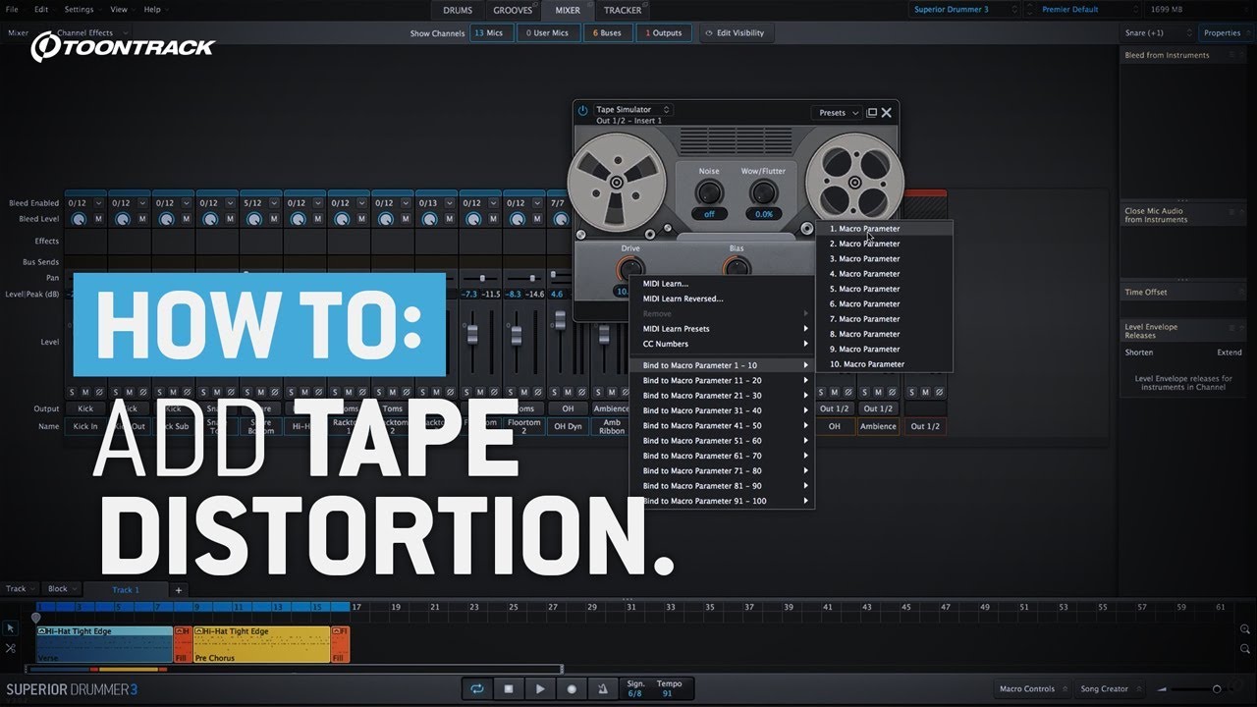1257x707 pixels.
Task: Toggle the 1 Outputs show-channels button
Action: [x=665, y=33]
